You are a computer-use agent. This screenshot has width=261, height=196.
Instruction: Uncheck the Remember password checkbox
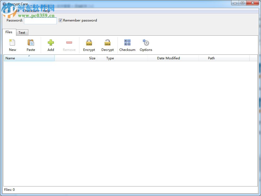coord(60,20)
